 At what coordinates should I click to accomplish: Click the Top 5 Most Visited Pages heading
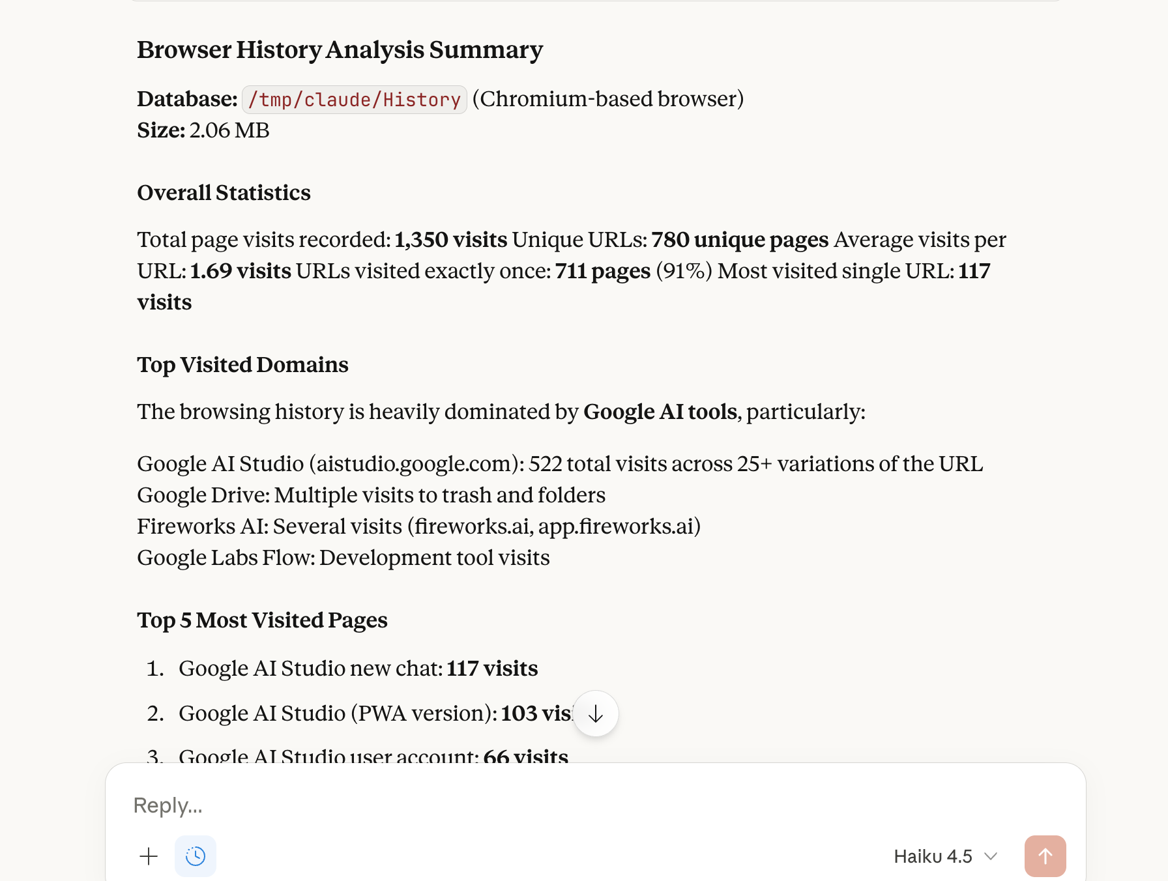coord(261,620)
